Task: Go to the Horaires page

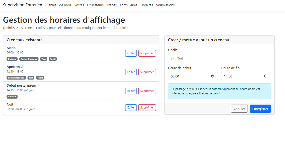Action: click(146, 5)
